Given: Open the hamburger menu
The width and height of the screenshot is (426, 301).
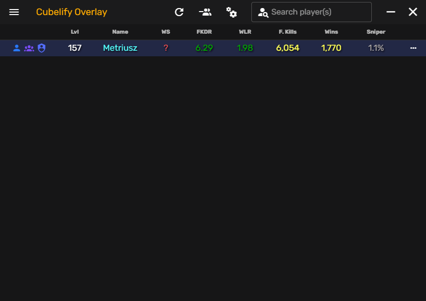Looking at the screenshot, I should point(14,12).
